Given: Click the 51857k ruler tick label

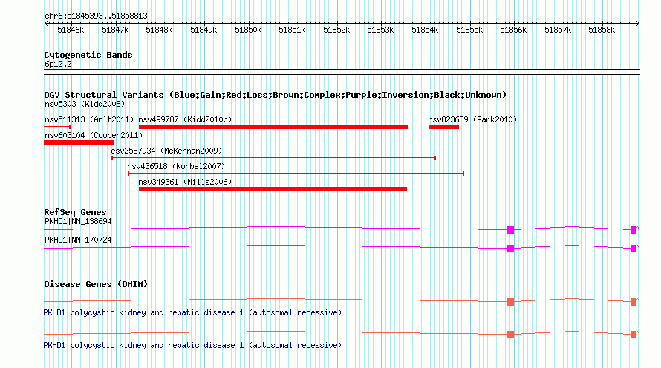Looking at the screenshot, I should tap(558, 30).
